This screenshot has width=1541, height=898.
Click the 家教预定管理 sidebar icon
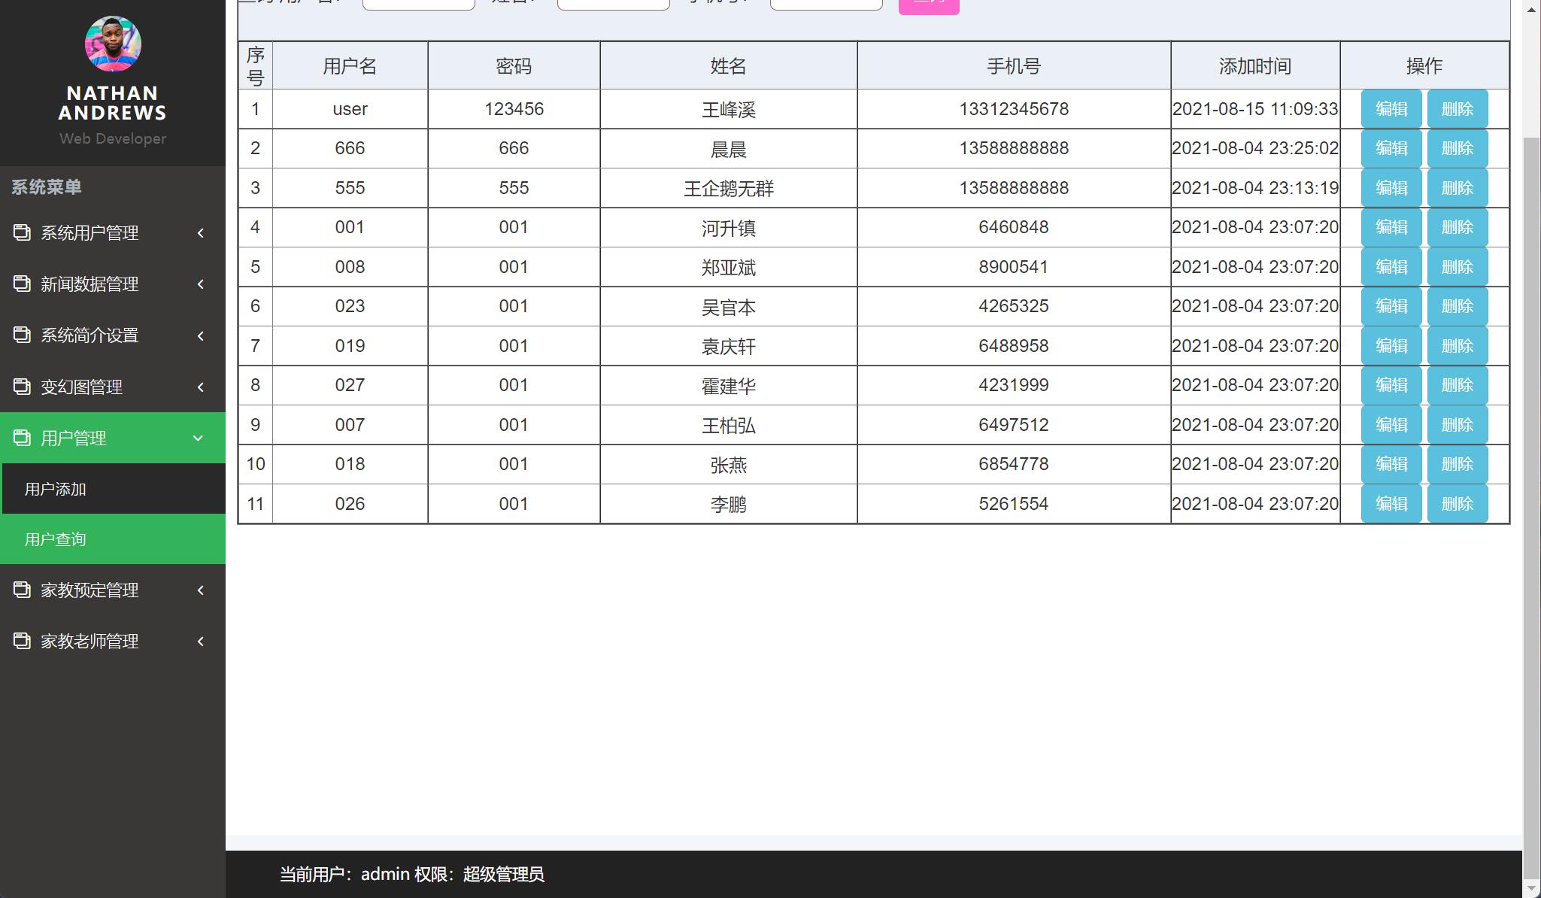pyautogui.click(x=21, y=590)
